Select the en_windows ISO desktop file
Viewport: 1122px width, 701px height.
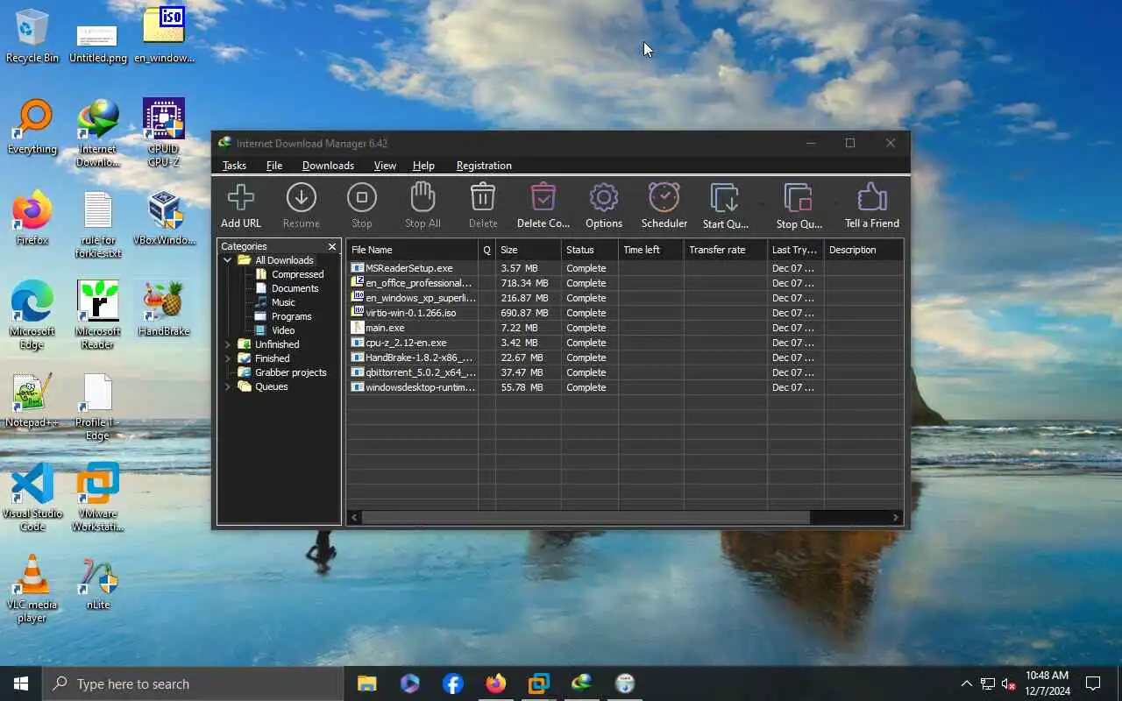tap(164, 36)
